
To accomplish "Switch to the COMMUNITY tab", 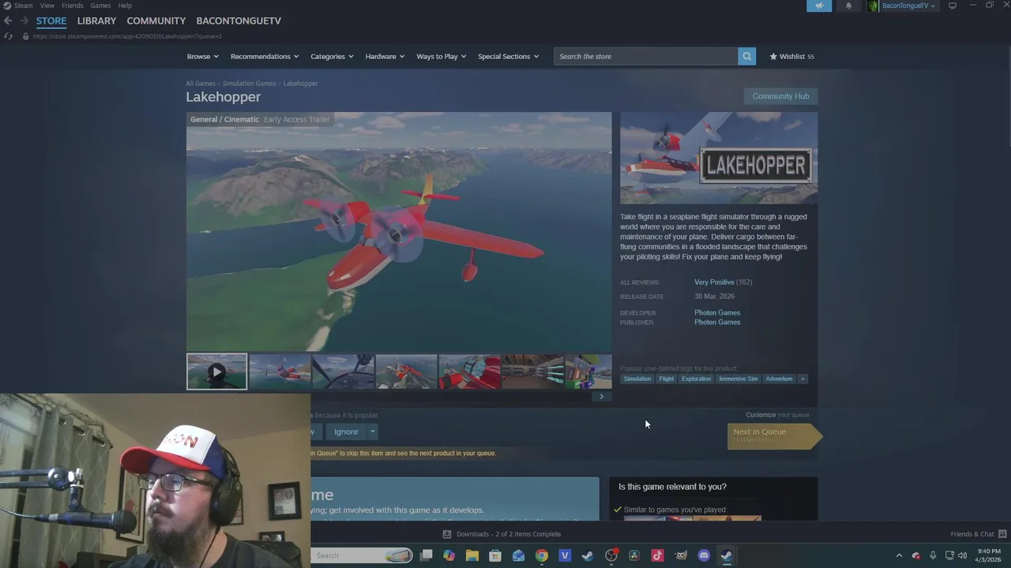I will pyautogui.click(x=156, y=21).
